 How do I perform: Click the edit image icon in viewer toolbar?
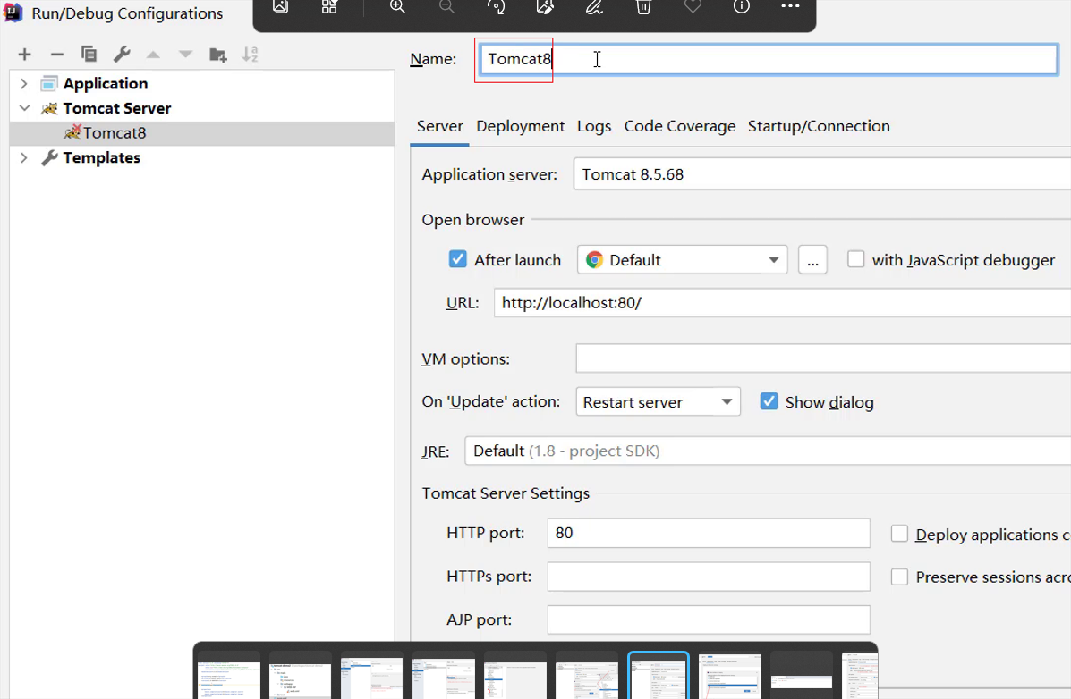[x=545, y=7]
